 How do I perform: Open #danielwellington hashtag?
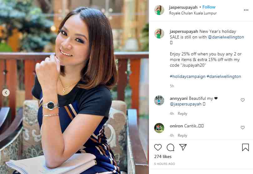pos(224,76)
